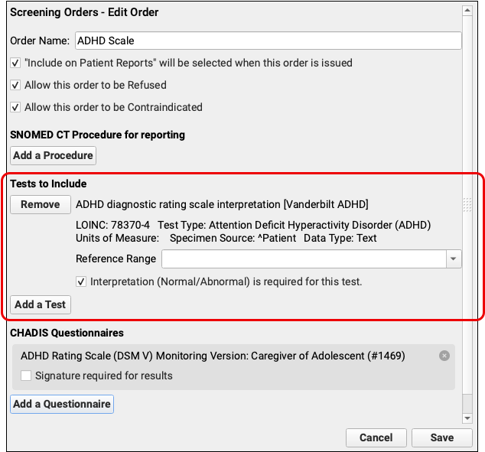Image resolution: width=485 pixels, height=452 pixels.
Task: Toggle "Include on Patient Reports" checkbox
Action: point(15,63)
